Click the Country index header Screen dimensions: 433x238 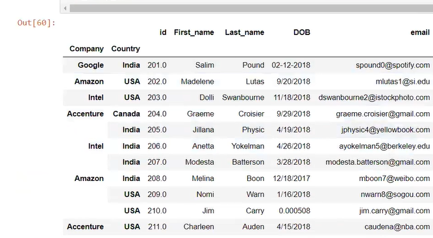(x=126, y=49)
